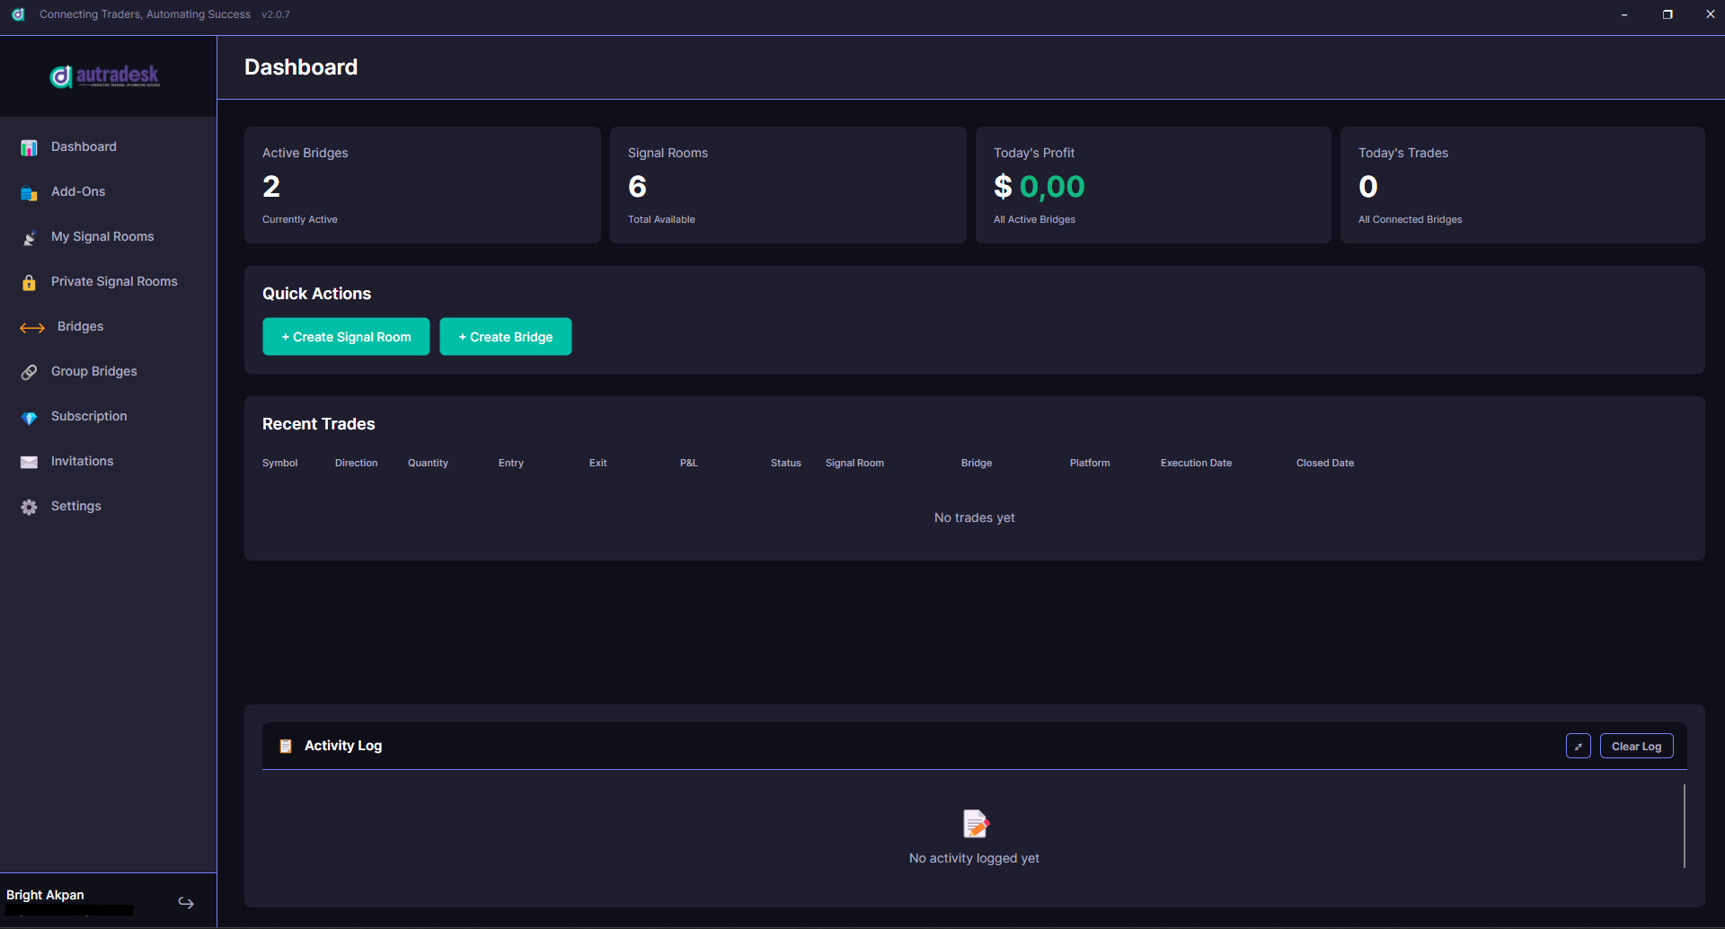Click the Active Bridges summary card

422,185
